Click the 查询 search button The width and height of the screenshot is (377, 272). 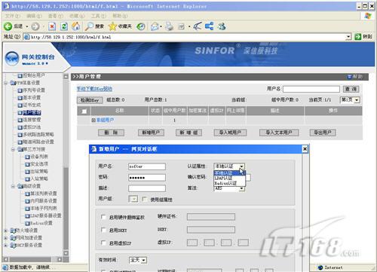(x=351, y=89)
